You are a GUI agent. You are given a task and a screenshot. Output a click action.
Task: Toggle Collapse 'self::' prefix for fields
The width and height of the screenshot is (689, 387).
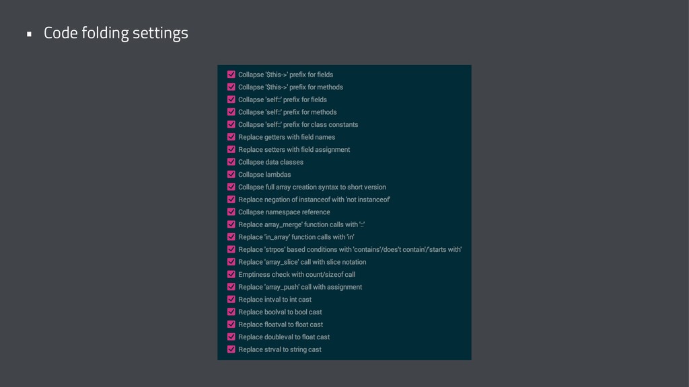[x=231, y=99]
